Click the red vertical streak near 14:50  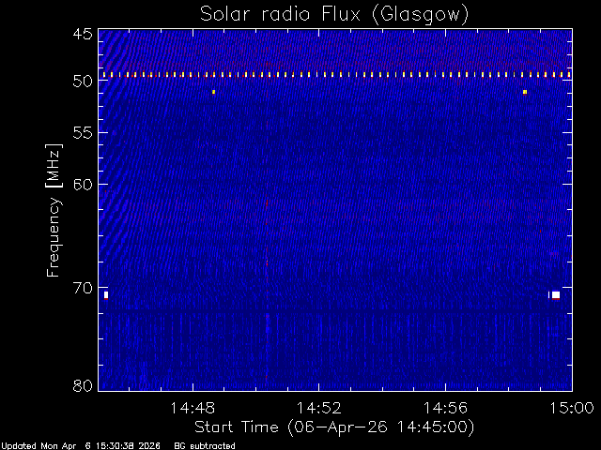[x=267, y=248]
